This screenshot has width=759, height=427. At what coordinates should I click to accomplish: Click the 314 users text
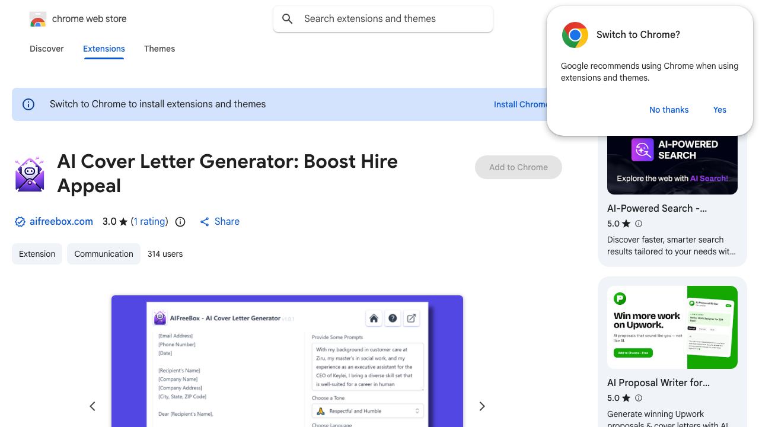click(165, 254)
